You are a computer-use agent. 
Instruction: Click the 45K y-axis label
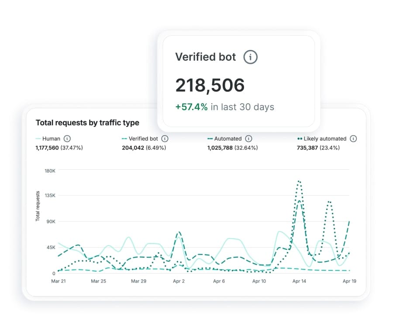pyautogui.click(x=51, y=248)
